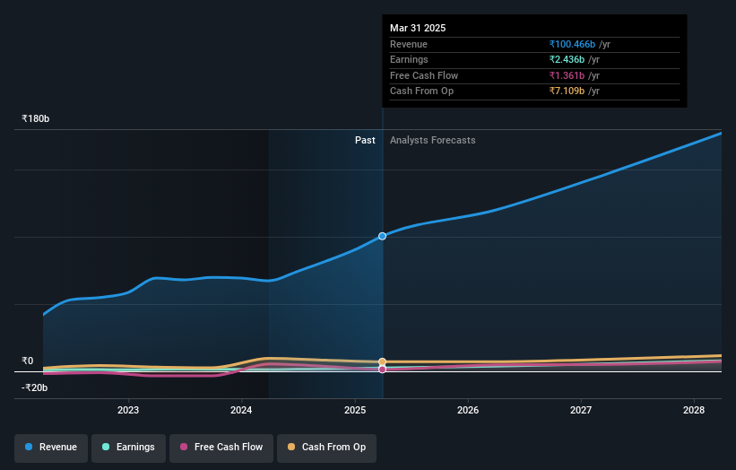Screen dimensions: 736x470
Task: Click the orange Cash From Op data point
Action: click(x=382, y=361)
